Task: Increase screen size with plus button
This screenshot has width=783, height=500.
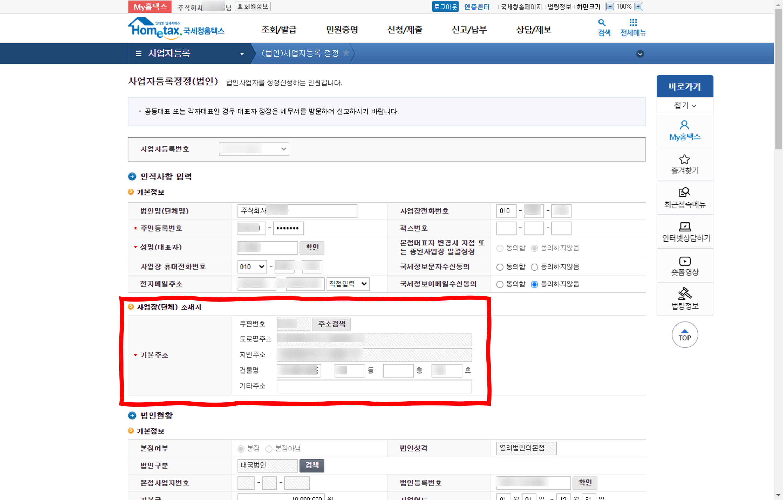Action: [x=638, y=7]
